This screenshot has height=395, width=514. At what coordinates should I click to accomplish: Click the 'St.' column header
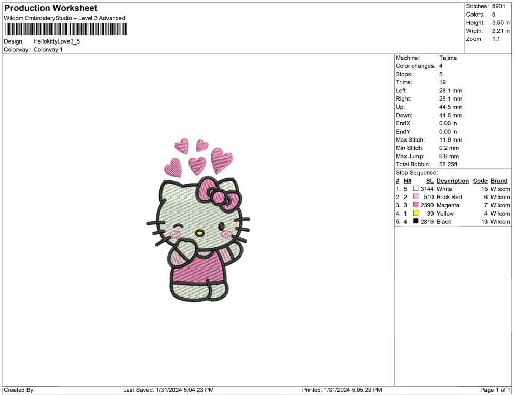(x=430, y=181)
